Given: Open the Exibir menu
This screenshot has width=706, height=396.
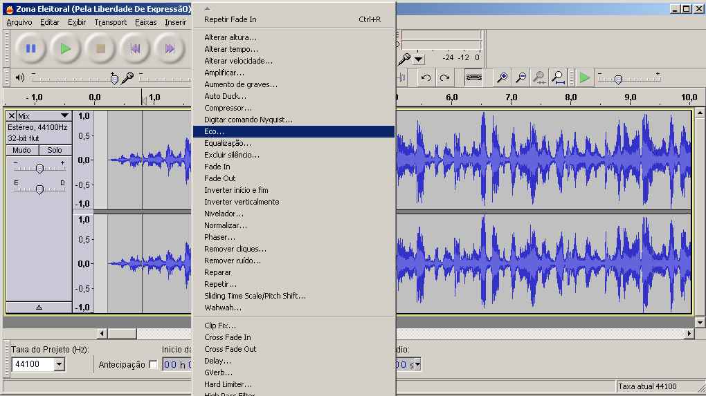Looking at the screenshot, I should pyautogui.click(x=77, y=22).
